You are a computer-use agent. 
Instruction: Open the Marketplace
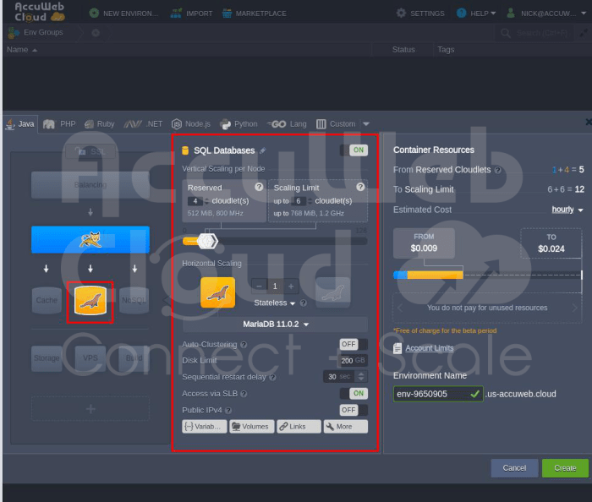click(255, 14)
